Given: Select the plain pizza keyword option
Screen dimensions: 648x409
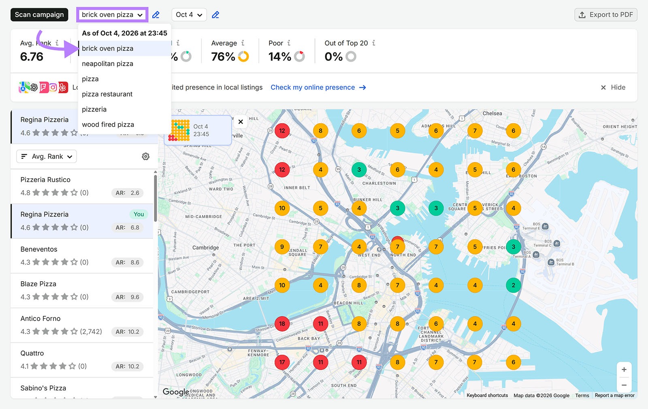Looking at the screenshot, I should point(124,79).
